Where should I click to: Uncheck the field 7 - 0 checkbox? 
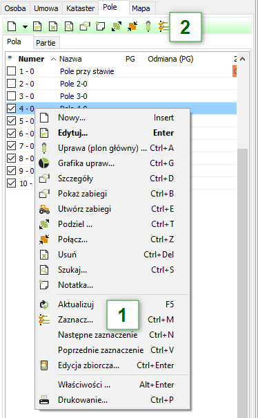coord(11,146)
